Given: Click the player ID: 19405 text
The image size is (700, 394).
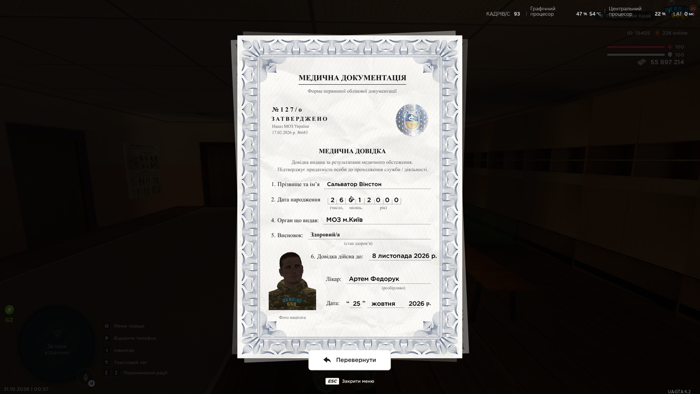Looking at the screenshot, I should (639, 33).
